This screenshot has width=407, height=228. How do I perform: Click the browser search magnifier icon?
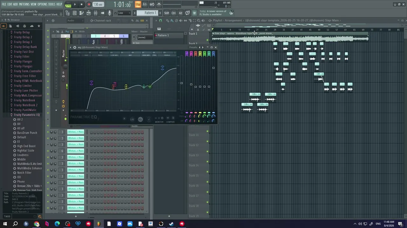(x=40, y=217)
